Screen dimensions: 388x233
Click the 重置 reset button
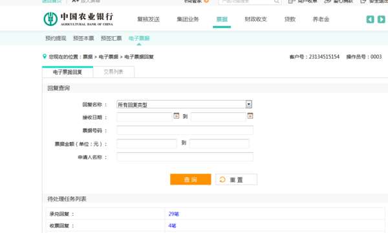(x=236, y=179)
